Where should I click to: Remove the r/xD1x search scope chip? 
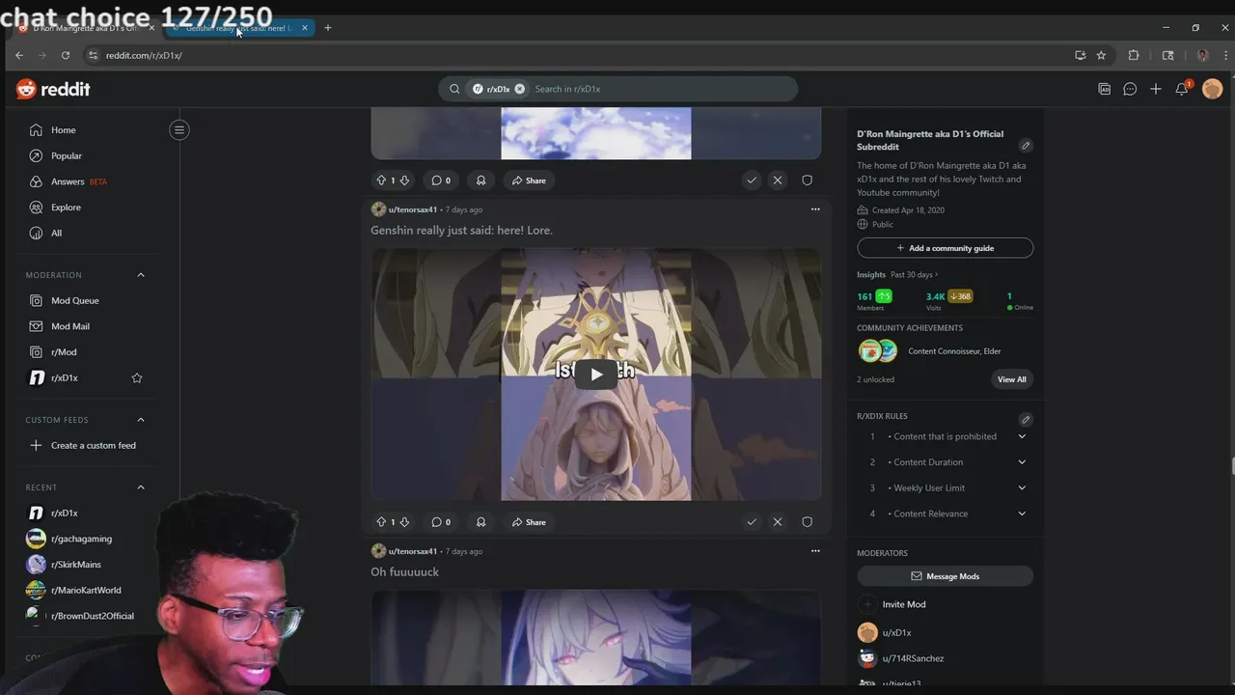tap(519, 89)
